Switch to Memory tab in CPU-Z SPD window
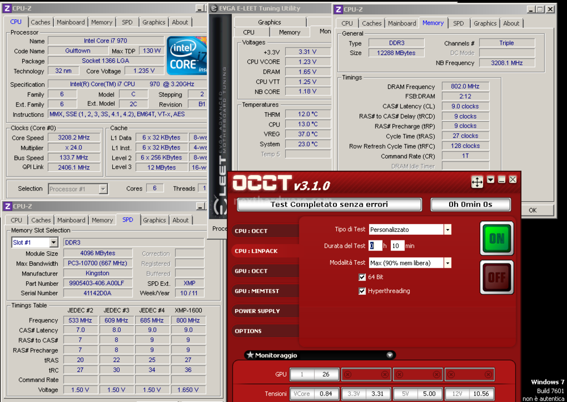Screen dimensions: 567x402 point(102,220)
